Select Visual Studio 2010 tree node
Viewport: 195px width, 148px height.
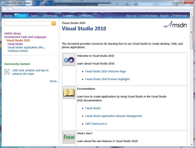coord(18,40)
